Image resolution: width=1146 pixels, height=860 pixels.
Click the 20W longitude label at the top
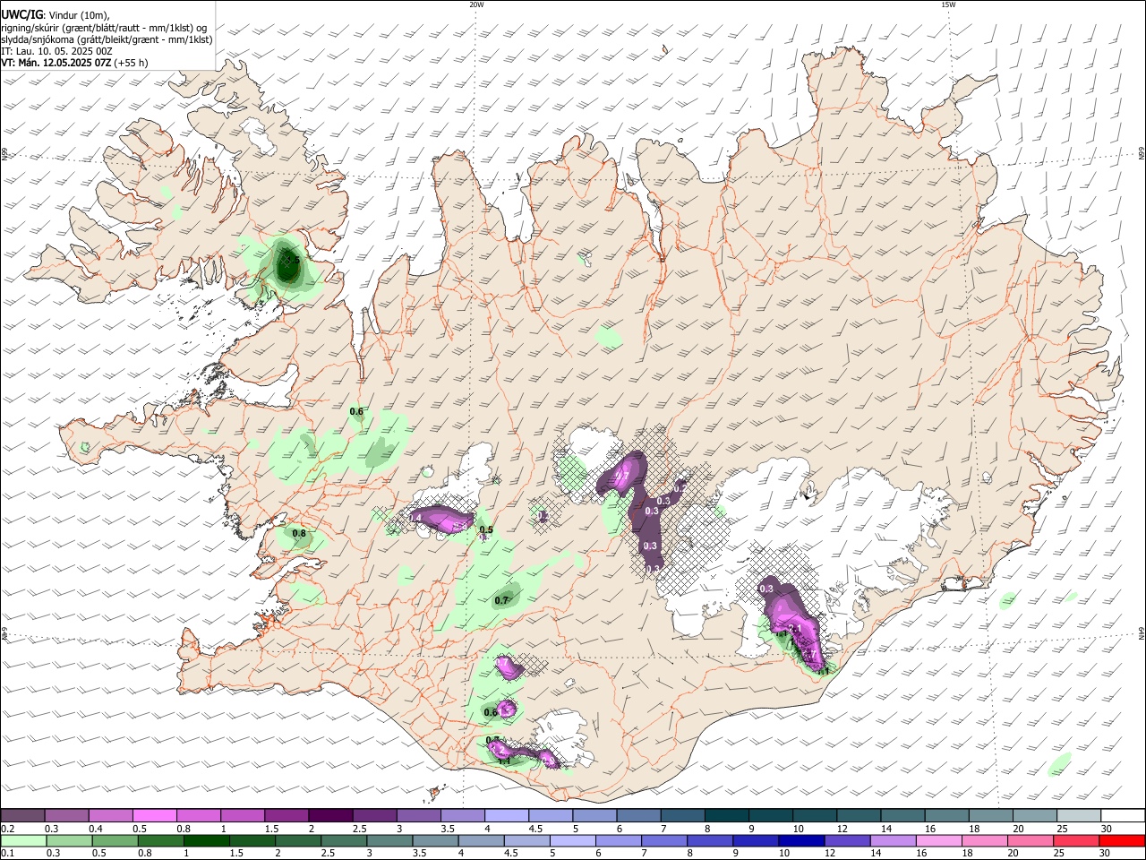[476, 4]
